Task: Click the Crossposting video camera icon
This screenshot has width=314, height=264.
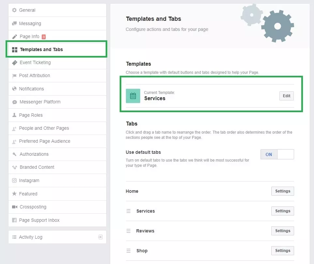Action: click(15, 207)
